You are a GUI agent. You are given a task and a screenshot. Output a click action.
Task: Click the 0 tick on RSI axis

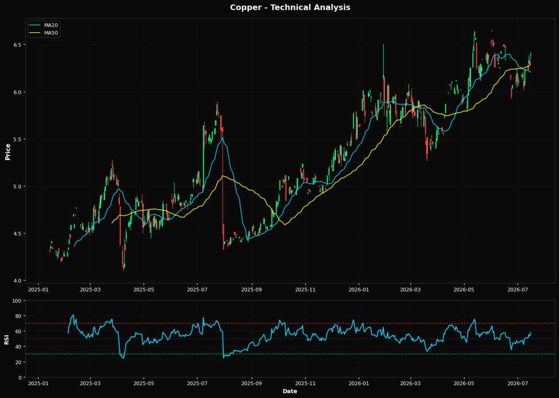coord(21,377)
